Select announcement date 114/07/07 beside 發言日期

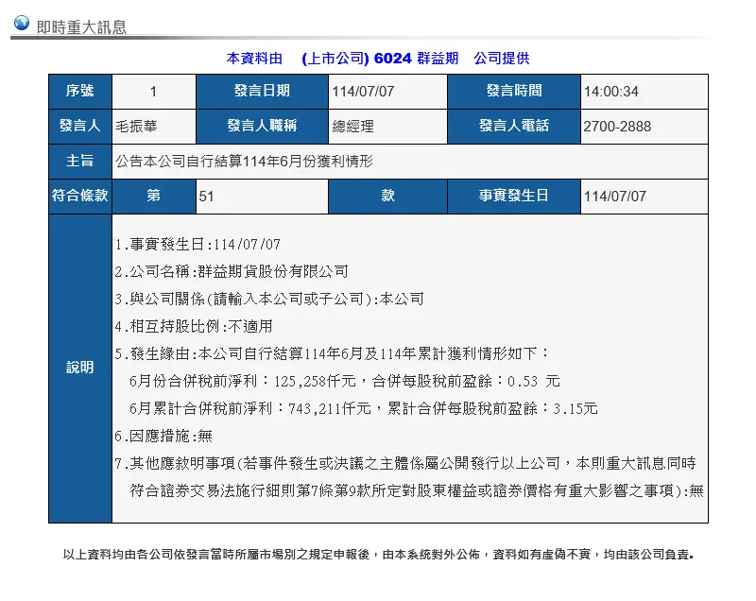point(363,92)
